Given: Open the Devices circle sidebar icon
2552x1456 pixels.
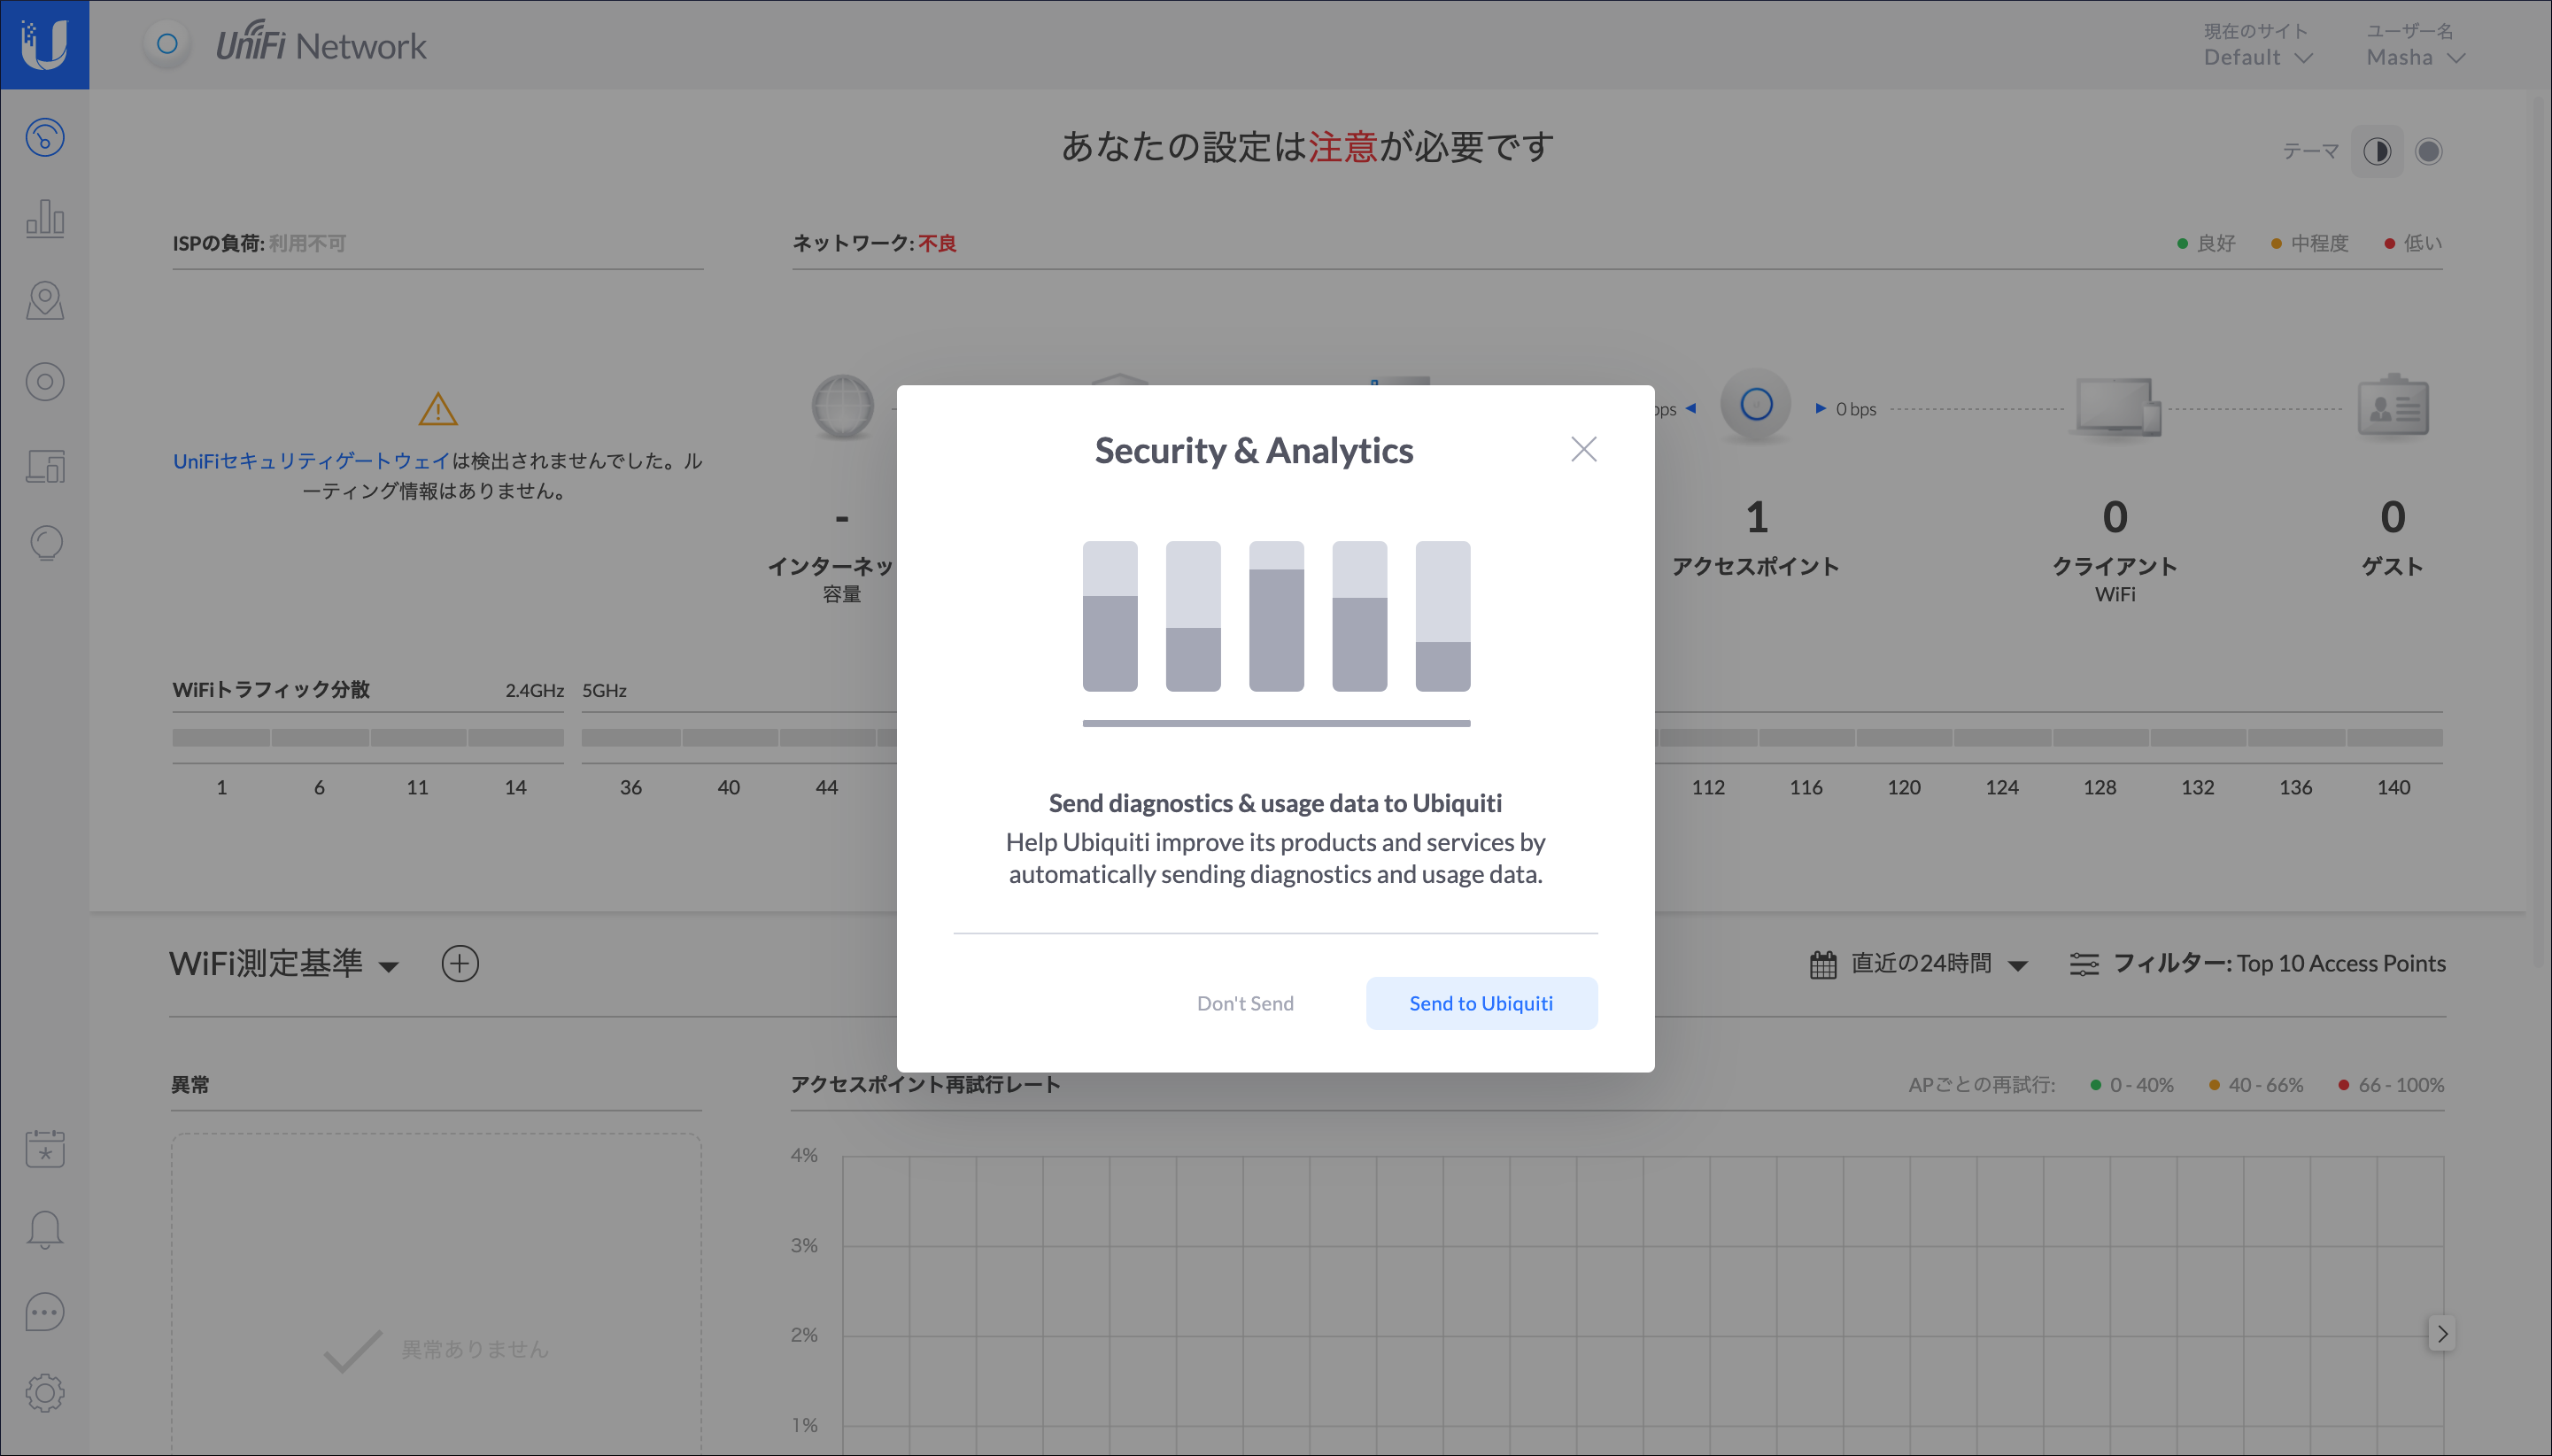Looking at the screenshot, I should pyautogui.click(x=45, y=381).
